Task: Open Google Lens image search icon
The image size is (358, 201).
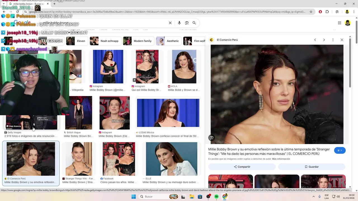Action: click(187, 23)
